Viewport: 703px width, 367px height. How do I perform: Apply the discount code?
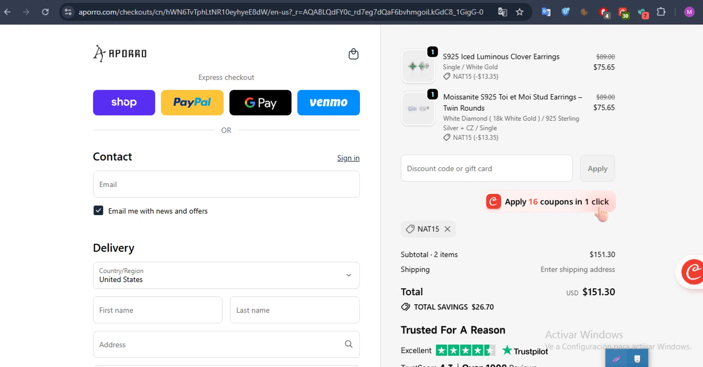pos(598,168)
